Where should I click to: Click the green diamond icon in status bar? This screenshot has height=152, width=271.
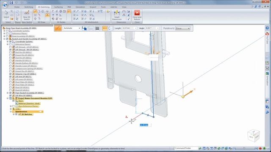click(264, 148)
